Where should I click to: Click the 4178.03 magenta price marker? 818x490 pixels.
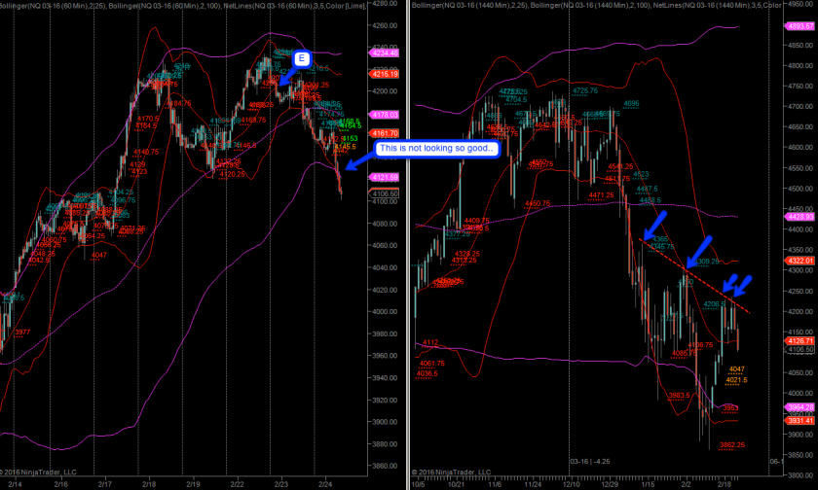click(384, 115)
